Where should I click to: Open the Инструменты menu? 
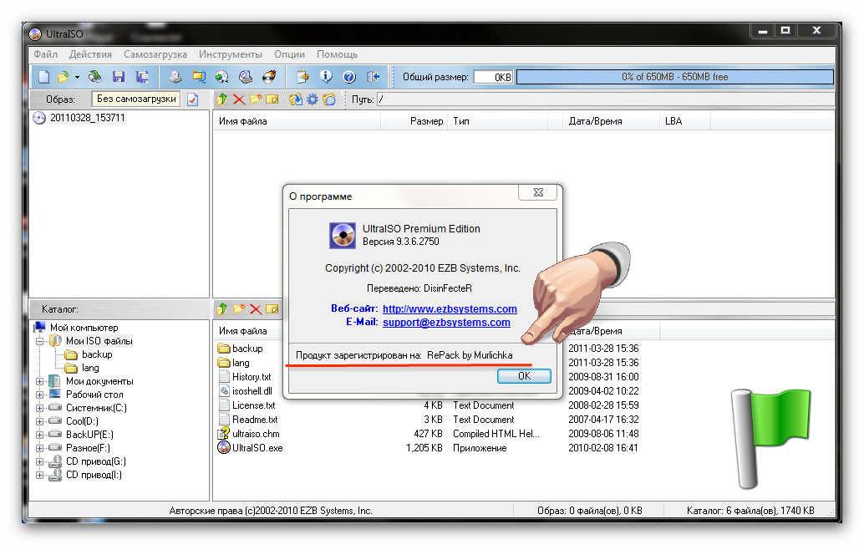click(x=230, y=54)
